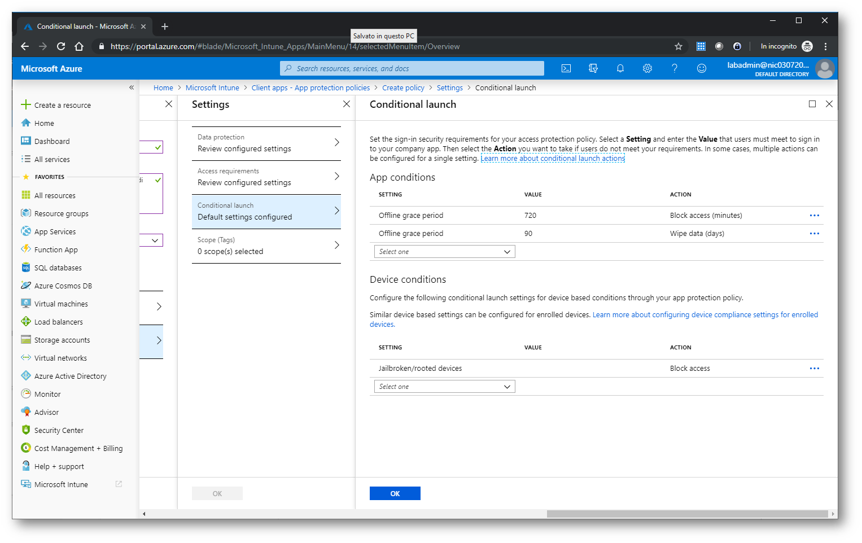The width and height of the screenshot is (862, 543).
Task: Click the Microsoft Azure portal logo text
Action: (51, 69)
